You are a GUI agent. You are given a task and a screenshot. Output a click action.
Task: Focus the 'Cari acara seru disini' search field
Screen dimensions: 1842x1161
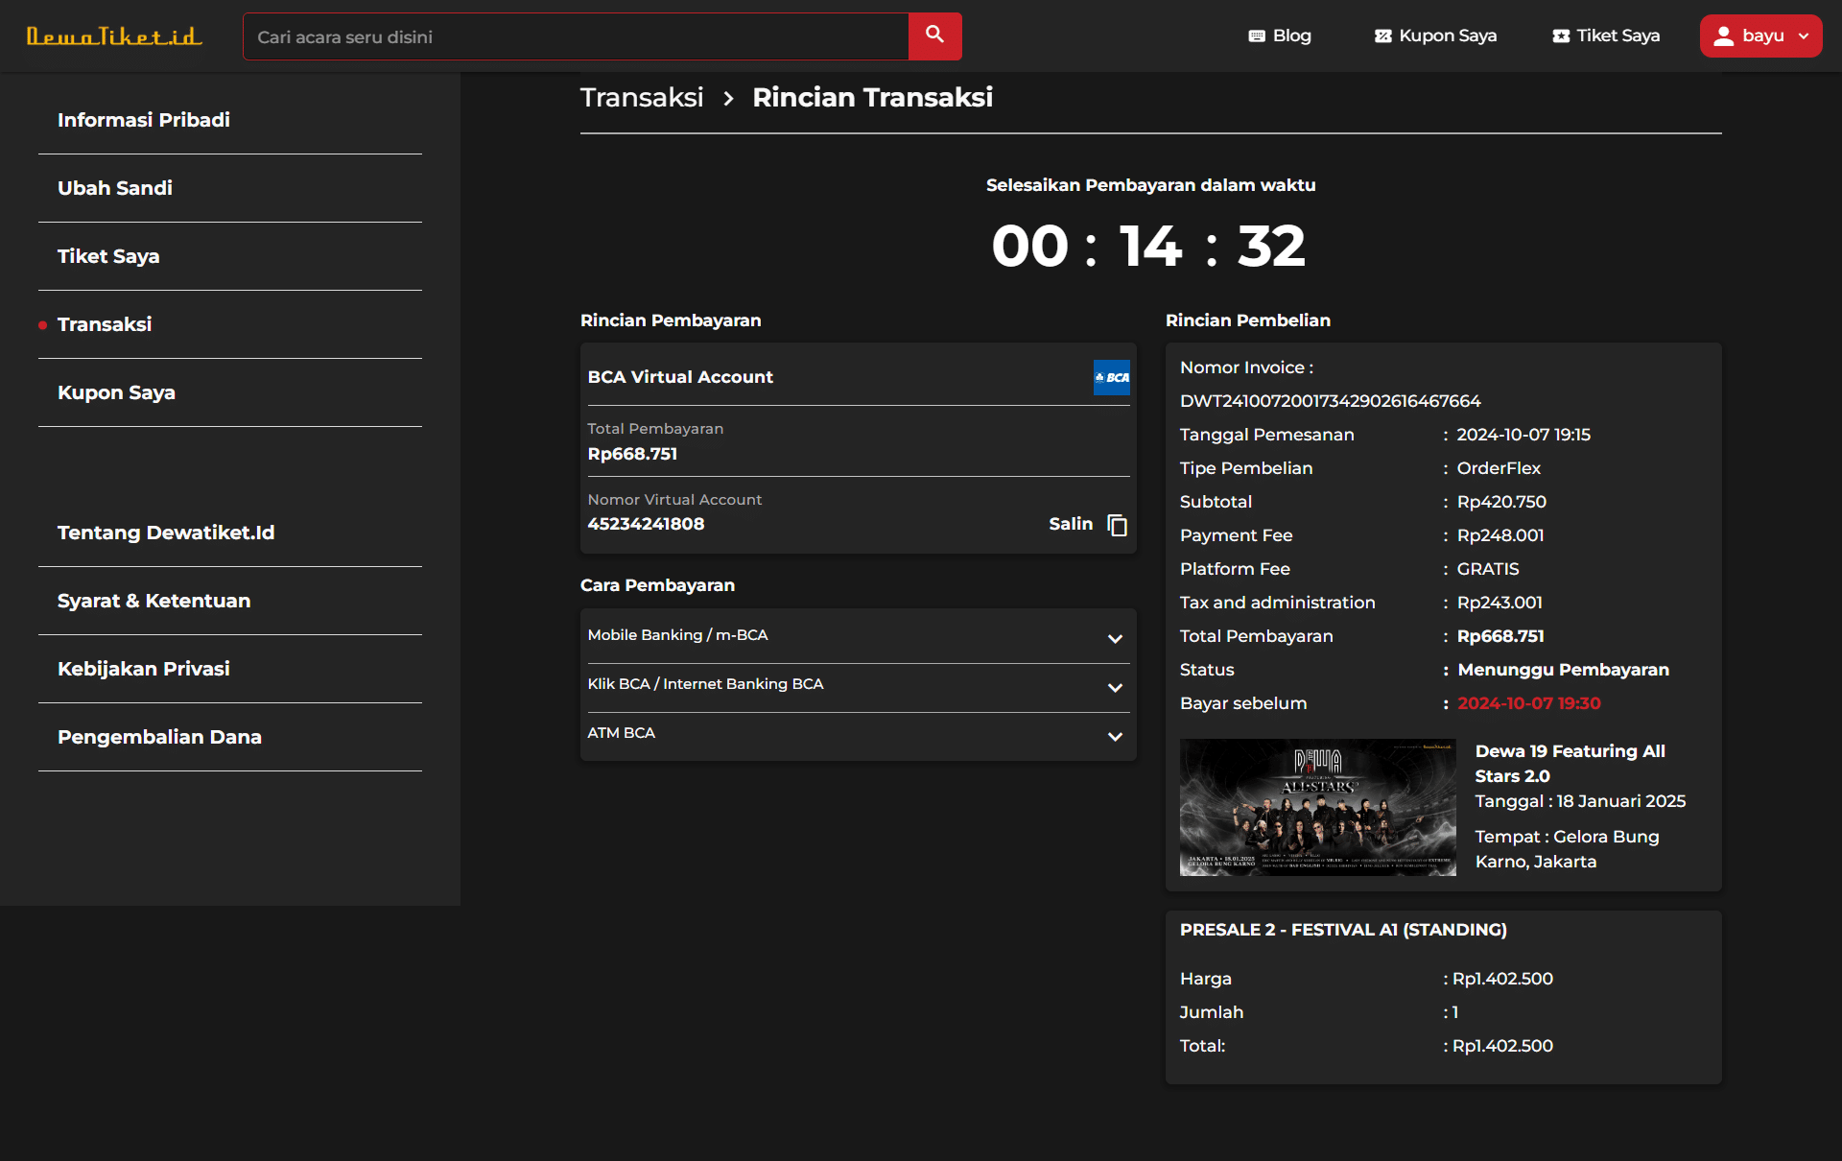coord(576,36)
